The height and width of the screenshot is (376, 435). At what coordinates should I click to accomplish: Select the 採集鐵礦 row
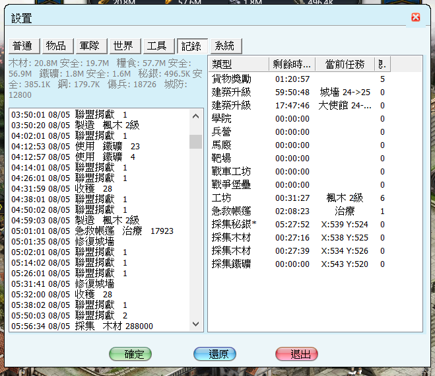click(x=300, y=264)
